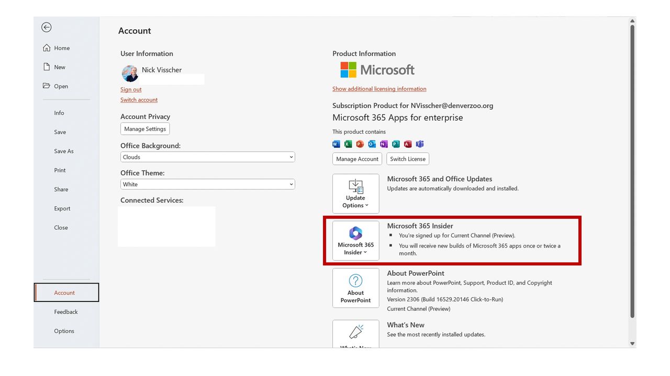This screenshot has width=670, height=376.
Task: Click the New document icon
Action: [47, 67]
